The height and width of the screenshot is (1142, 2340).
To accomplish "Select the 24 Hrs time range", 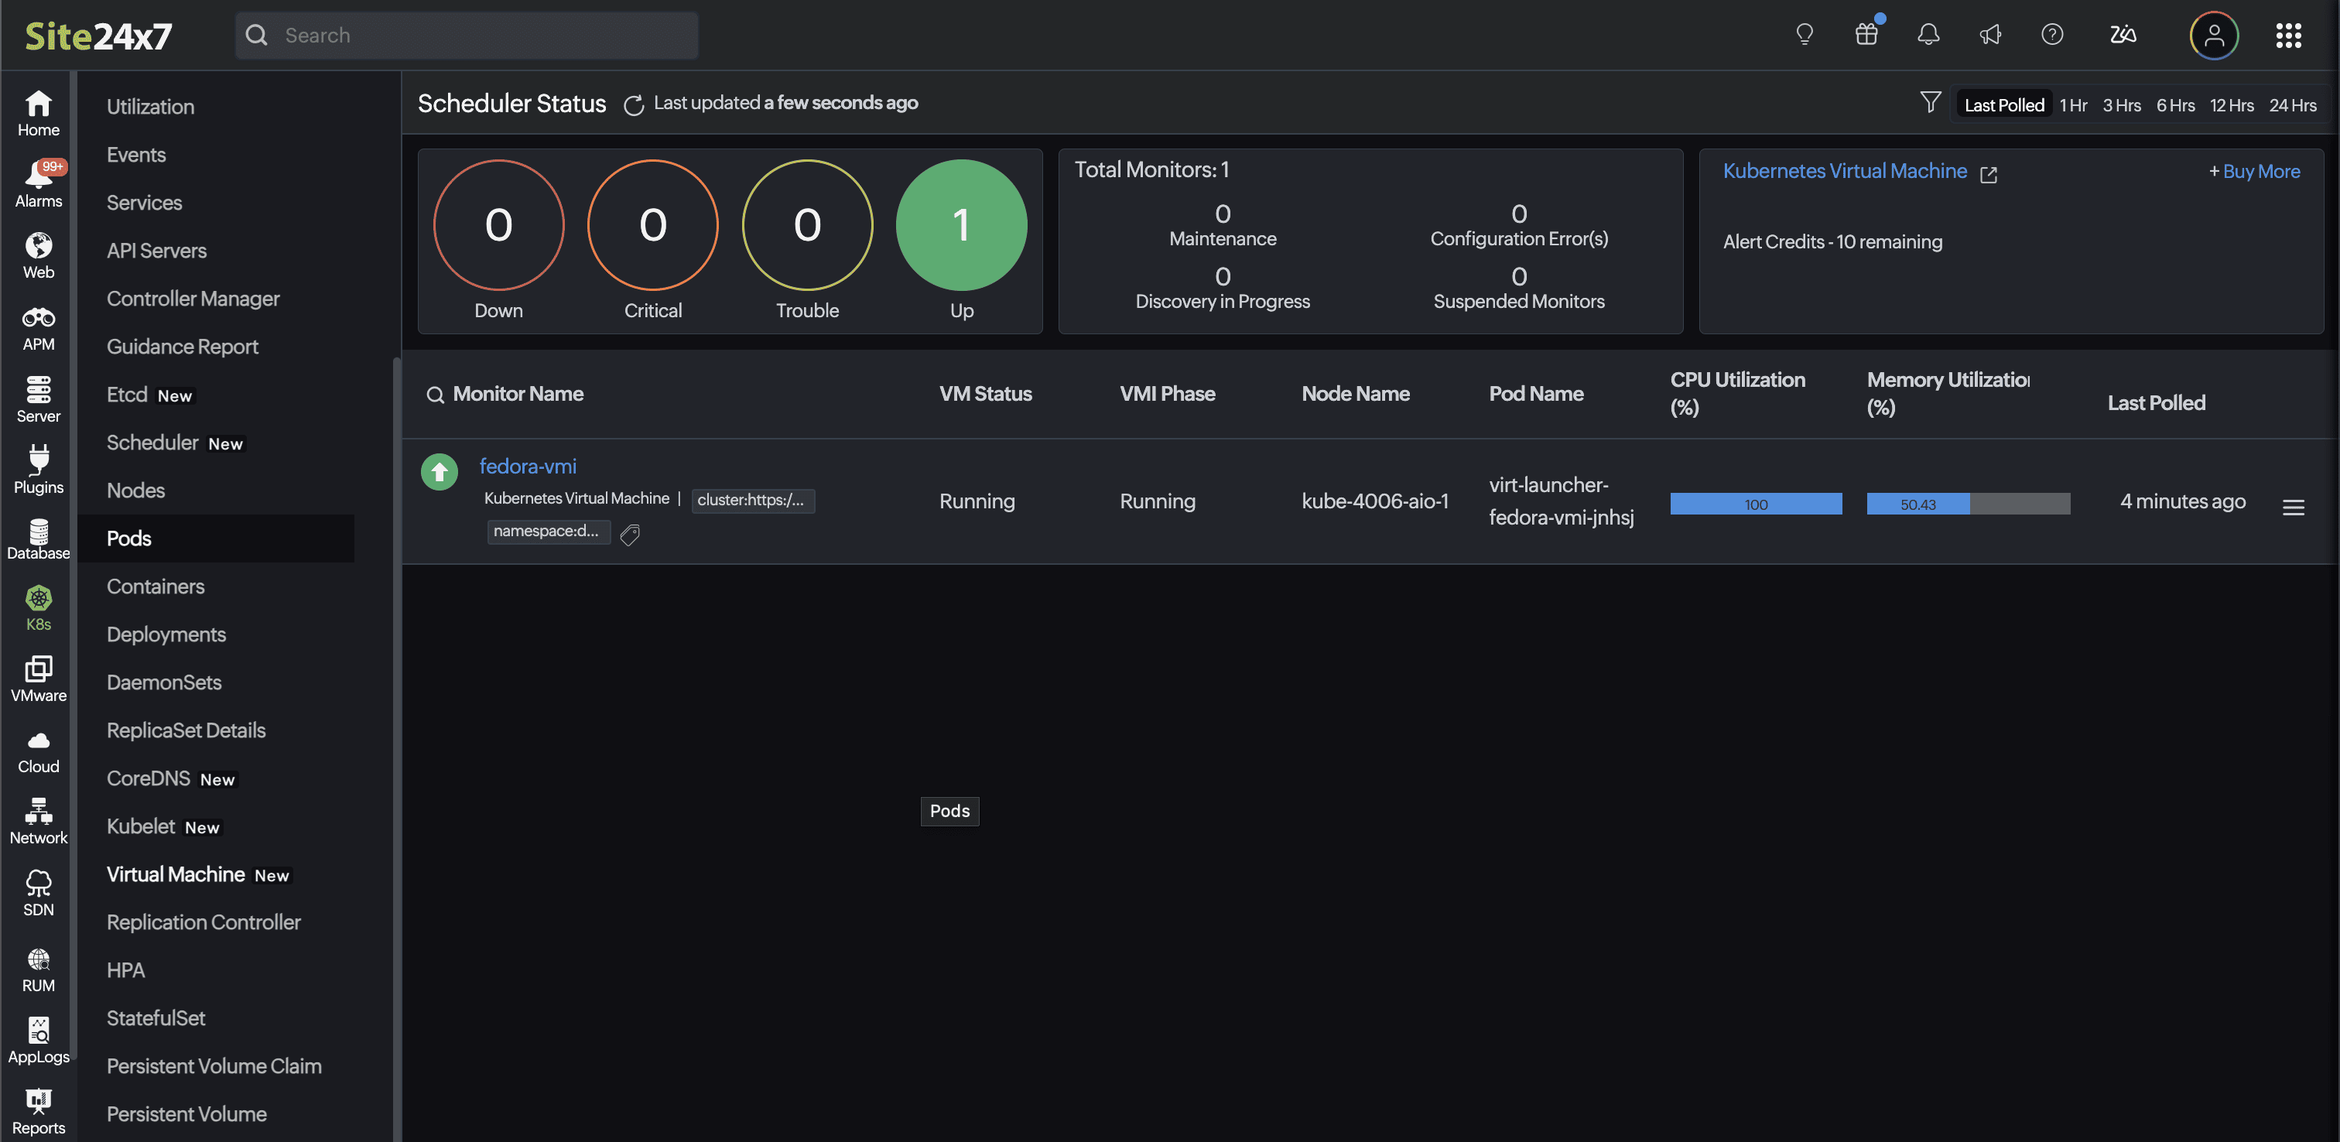I will click(2292, 104).
